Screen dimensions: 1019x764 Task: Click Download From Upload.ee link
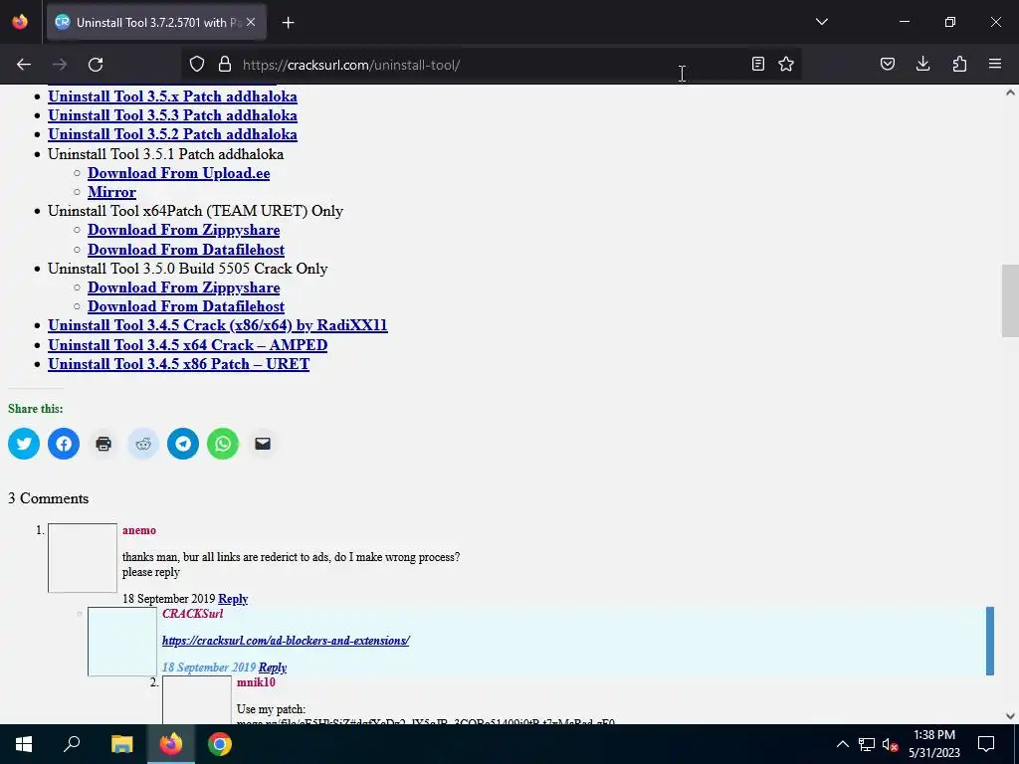(179, 173)
